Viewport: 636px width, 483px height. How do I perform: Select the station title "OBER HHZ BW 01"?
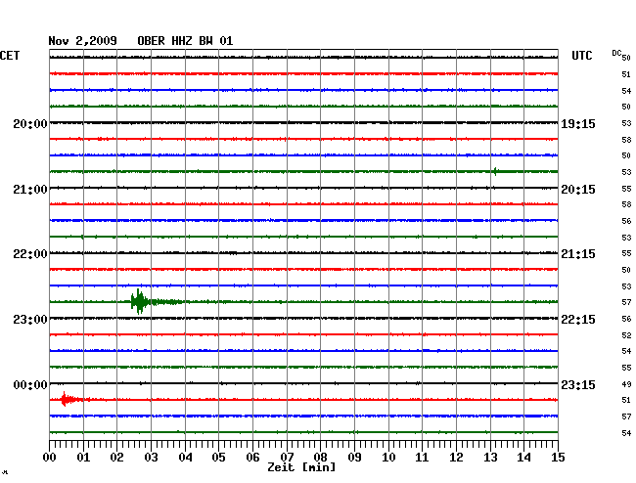[x=185, y=41]
